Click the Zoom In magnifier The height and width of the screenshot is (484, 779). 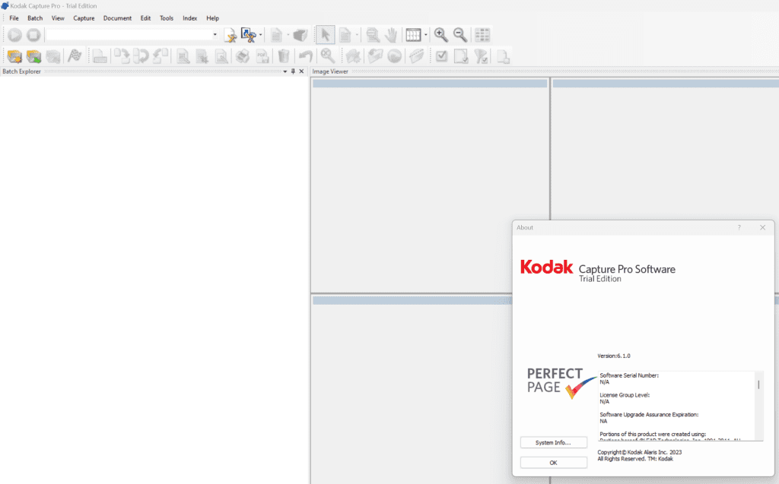(440, 35)
